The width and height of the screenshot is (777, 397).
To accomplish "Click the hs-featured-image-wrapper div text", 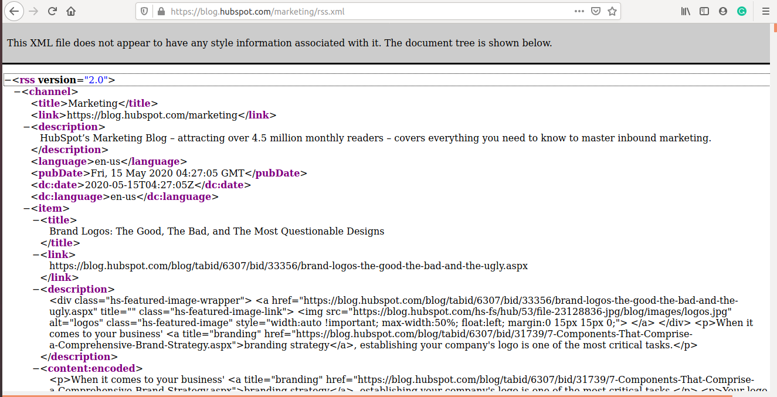I will [151, 300].
